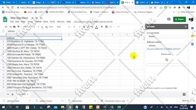Image resolution: width=196 pixels, height=110 pixels.
Task: Show the all sheets list icon
Action: coord(12,94)
